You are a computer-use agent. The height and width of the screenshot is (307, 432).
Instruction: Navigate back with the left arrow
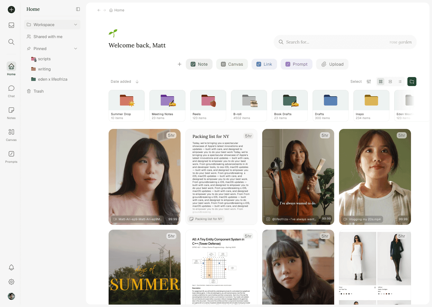[x=99, y=10]
